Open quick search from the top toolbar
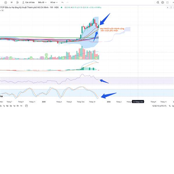 pyautogui.click(x=158, y=2)
